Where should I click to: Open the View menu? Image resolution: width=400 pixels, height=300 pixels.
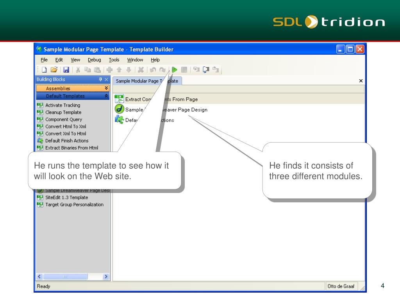75,60
